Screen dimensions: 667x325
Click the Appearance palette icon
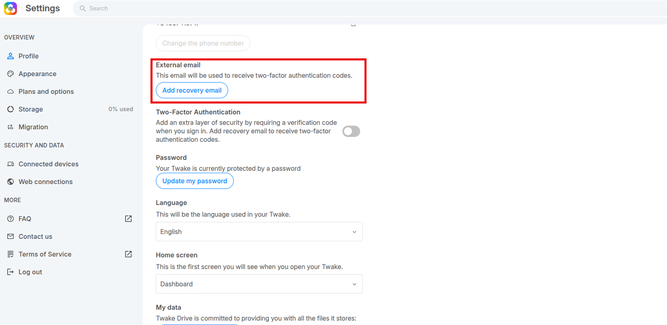[10, 74]
